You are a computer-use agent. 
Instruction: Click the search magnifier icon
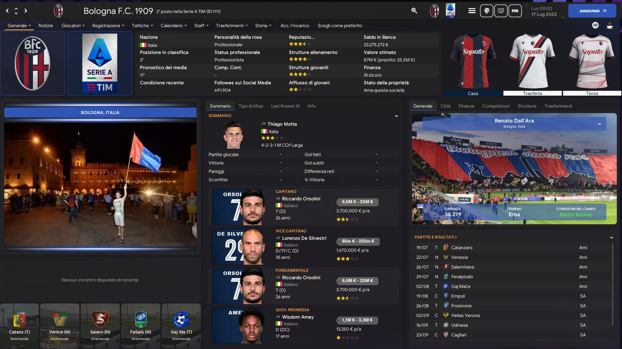[x=414, y=10]
